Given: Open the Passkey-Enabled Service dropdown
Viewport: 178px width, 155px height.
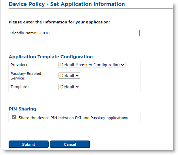Looking at the screenshot, I should (x=69, y=76).
